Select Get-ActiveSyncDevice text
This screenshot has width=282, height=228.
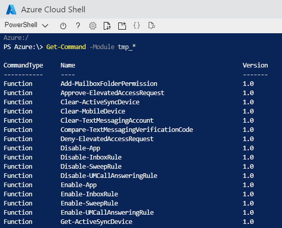pyautogui.click(x=96, y=222)
